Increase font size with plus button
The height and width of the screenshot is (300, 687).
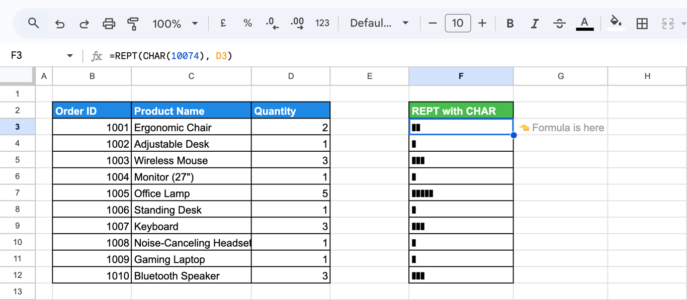(482, 23)
